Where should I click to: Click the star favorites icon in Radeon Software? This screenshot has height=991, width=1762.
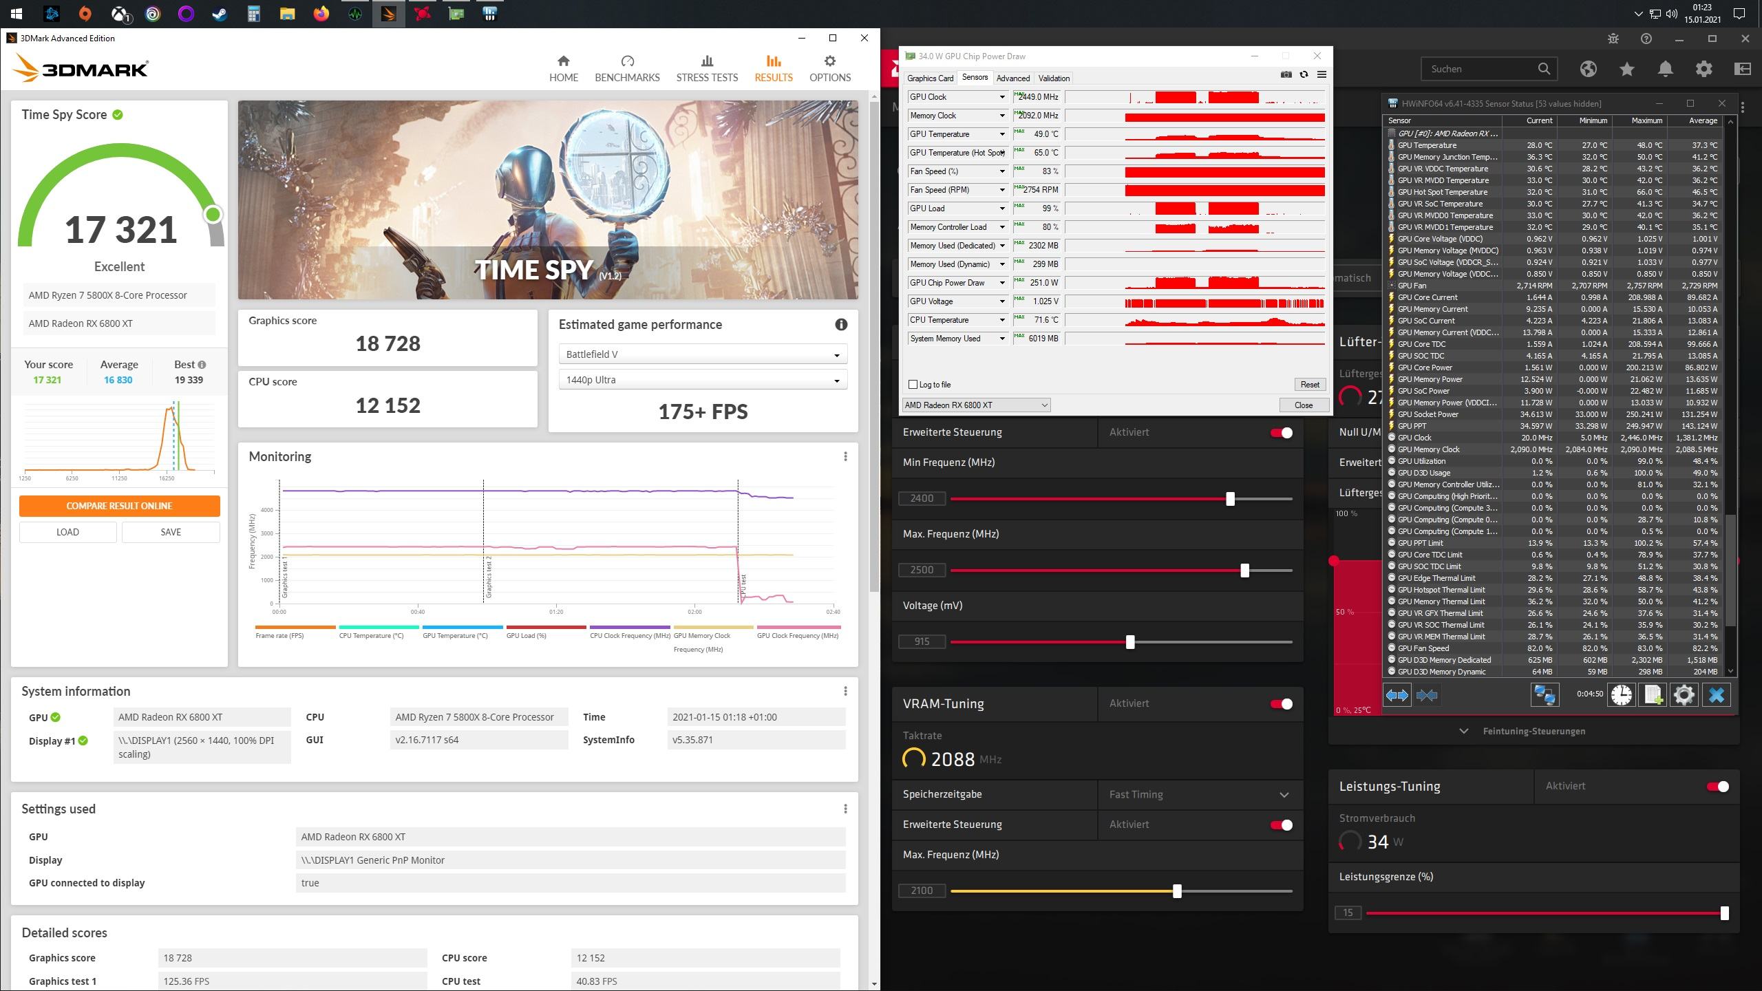pyautogui.click(x=1627, y=69)
